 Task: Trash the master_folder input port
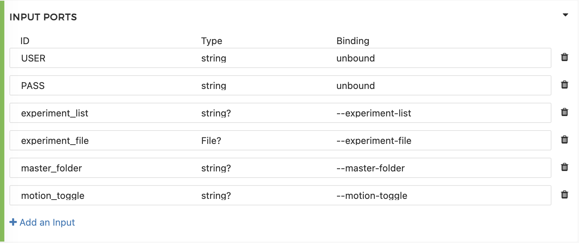(564, 167)
